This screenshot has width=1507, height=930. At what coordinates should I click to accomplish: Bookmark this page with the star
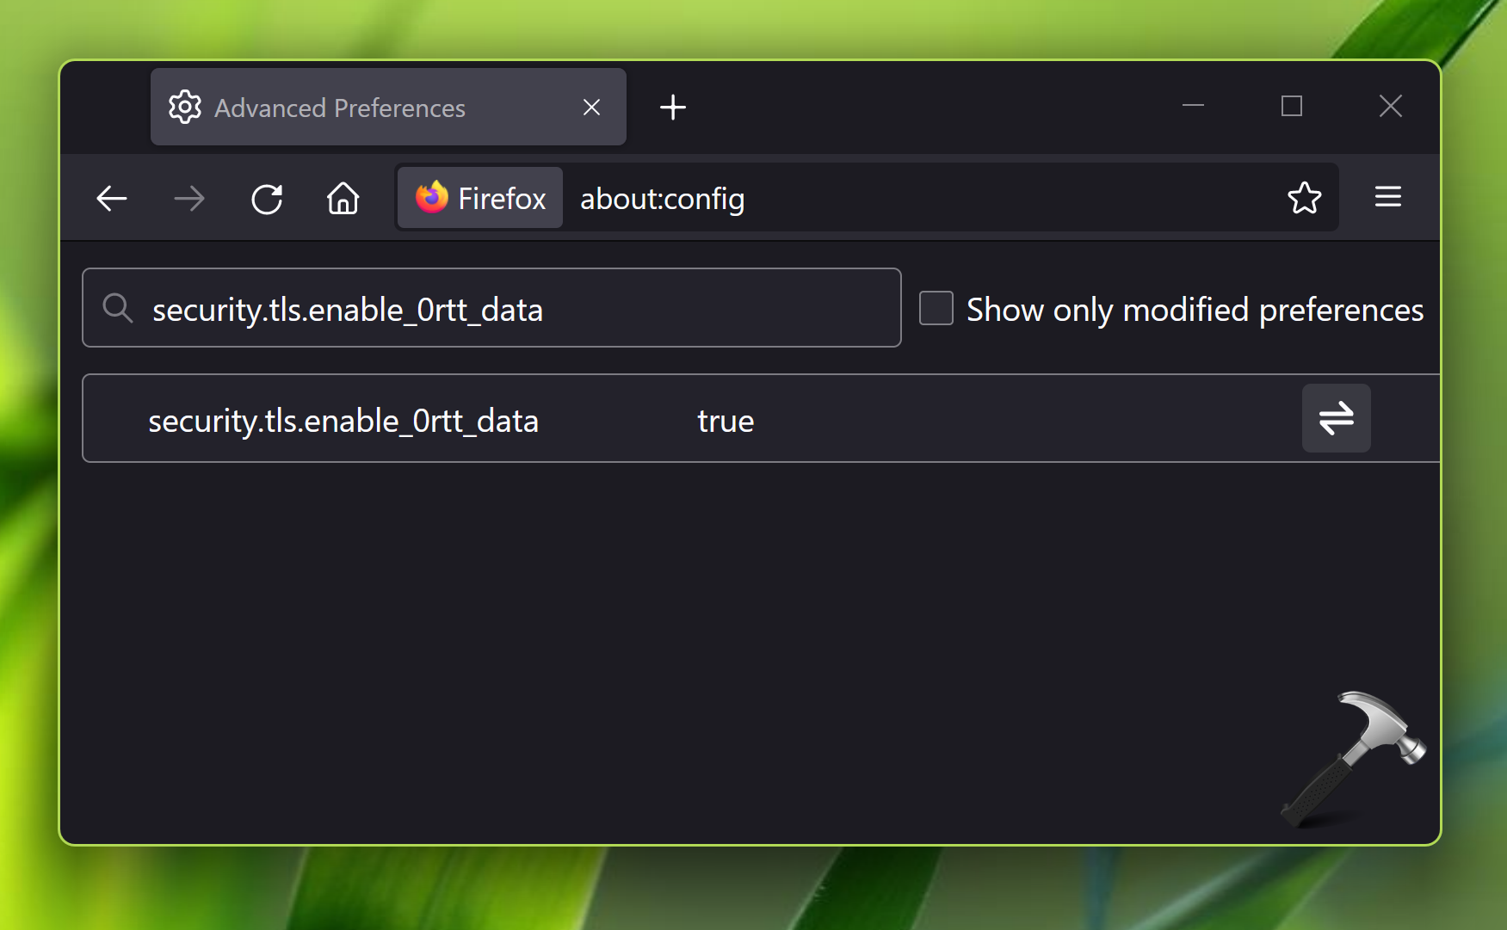tap(1304, 198)
